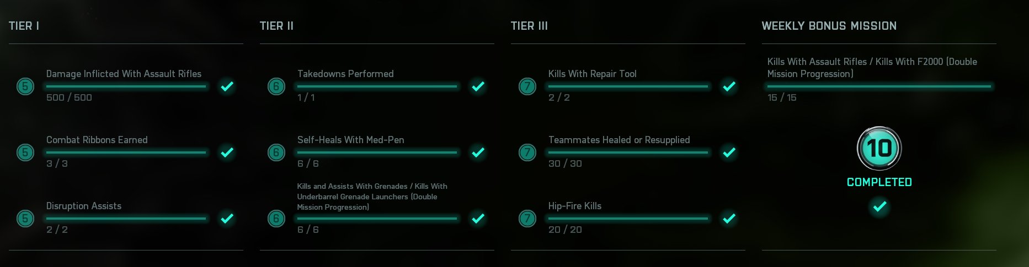This screenshot has height=267, width=1029.
Task: Click the 5-point badge beside Disruption Assists
Action: (x=25, y=219)
